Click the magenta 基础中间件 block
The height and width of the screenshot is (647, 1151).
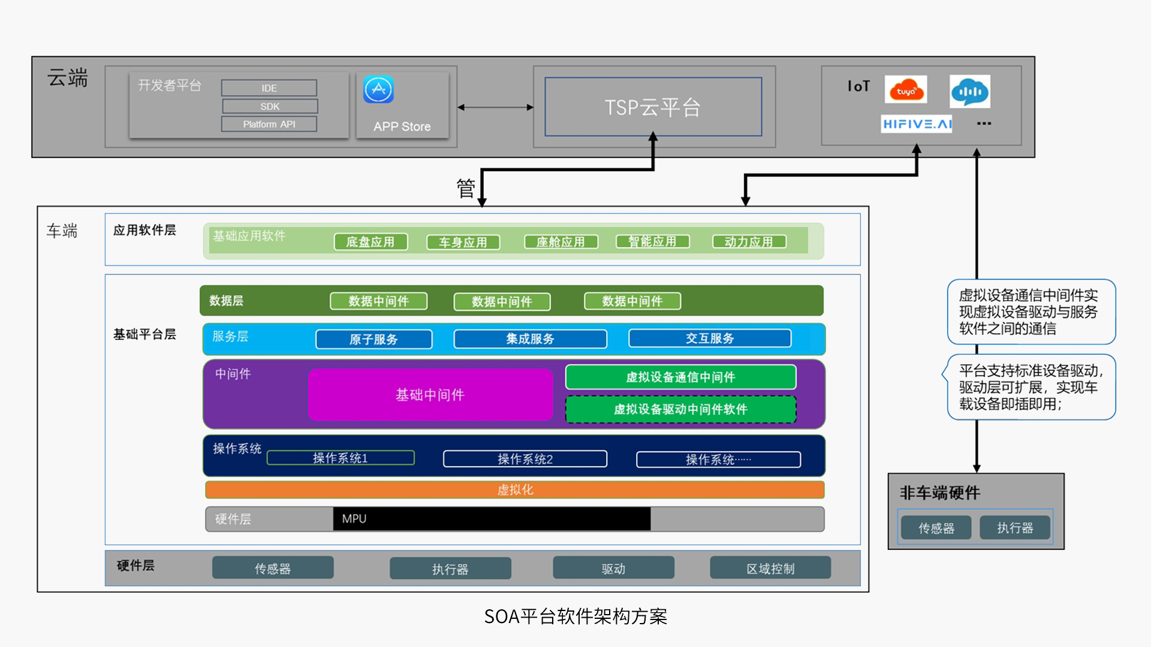pos(430,395)
